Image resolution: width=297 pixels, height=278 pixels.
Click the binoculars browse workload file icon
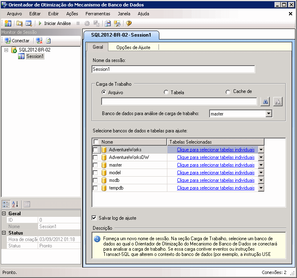coord(265,102)
